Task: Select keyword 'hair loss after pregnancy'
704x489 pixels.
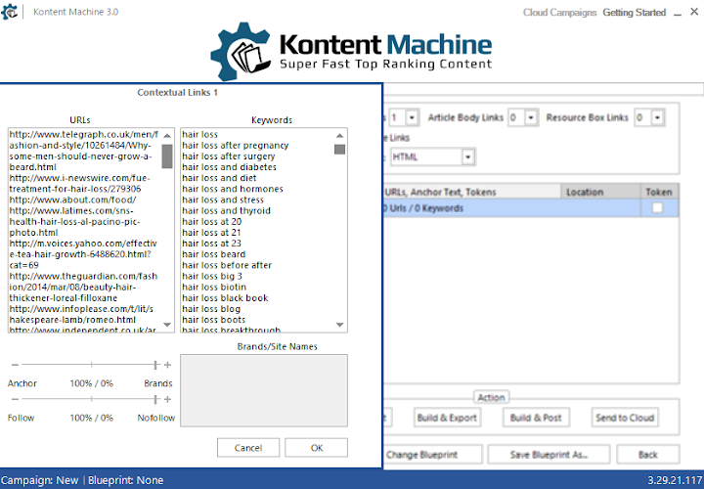Action: coord(236,146)
